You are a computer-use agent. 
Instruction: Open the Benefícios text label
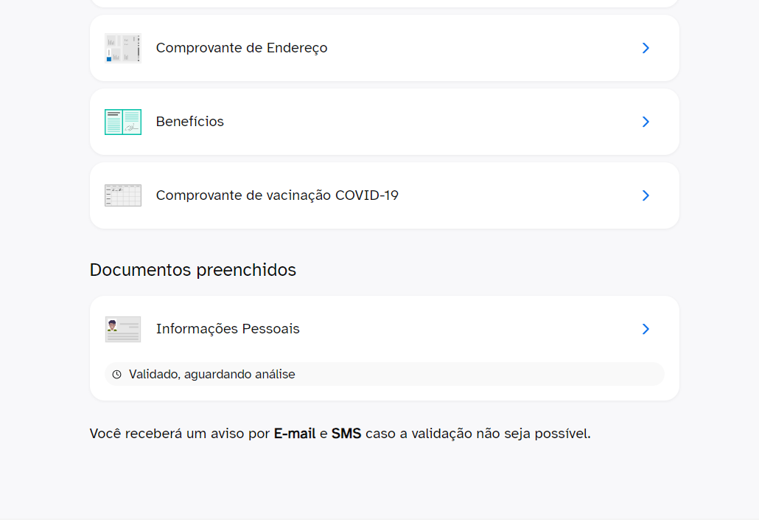[190, 122]
